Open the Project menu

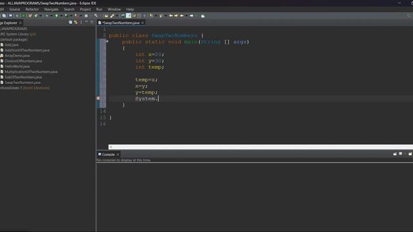click(x=85, y=9)
